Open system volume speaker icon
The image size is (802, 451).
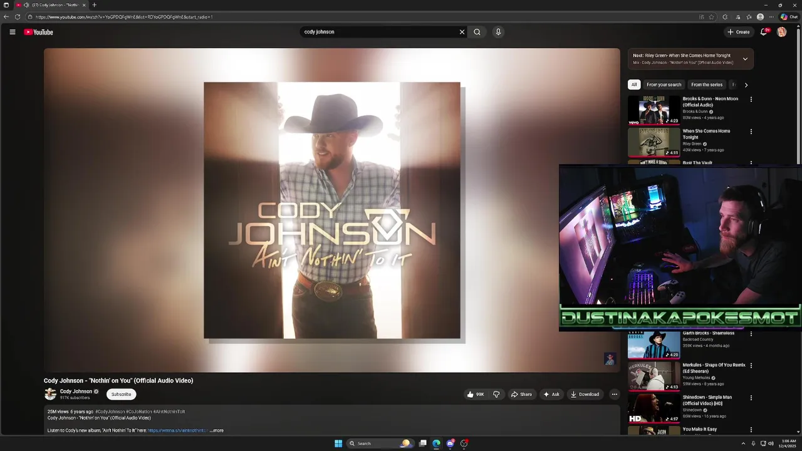click(x=771, y=443)
